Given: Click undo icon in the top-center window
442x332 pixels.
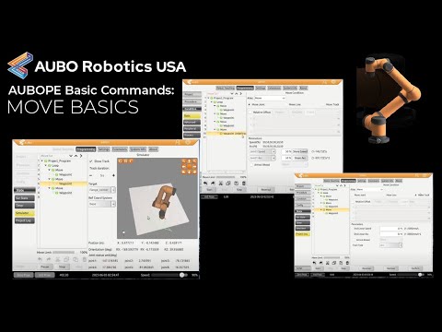Looking at the screenshot, I should (205, 184).
